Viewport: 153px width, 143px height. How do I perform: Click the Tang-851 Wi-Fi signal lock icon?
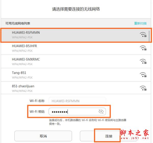click(x=143, y=75)
